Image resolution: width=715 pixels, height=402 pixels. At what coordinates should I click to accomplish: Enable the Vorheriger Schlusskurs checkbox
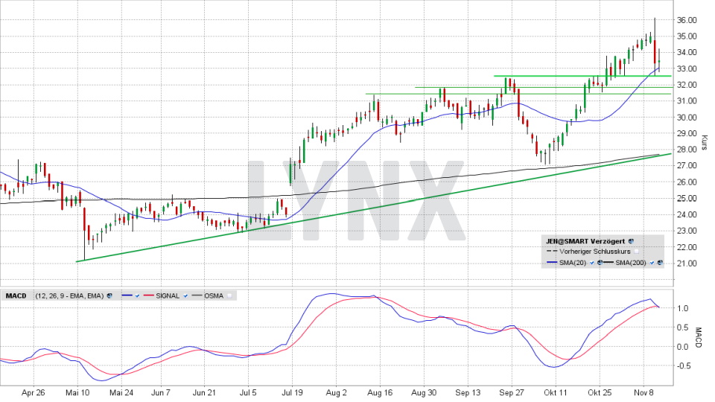[x=637, y=252]
